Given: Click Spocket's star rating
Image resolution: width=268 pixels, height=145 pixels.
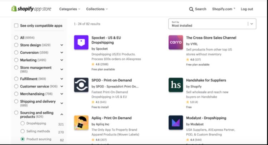Looking at the screenshot, I should click(x=100, y=64).
